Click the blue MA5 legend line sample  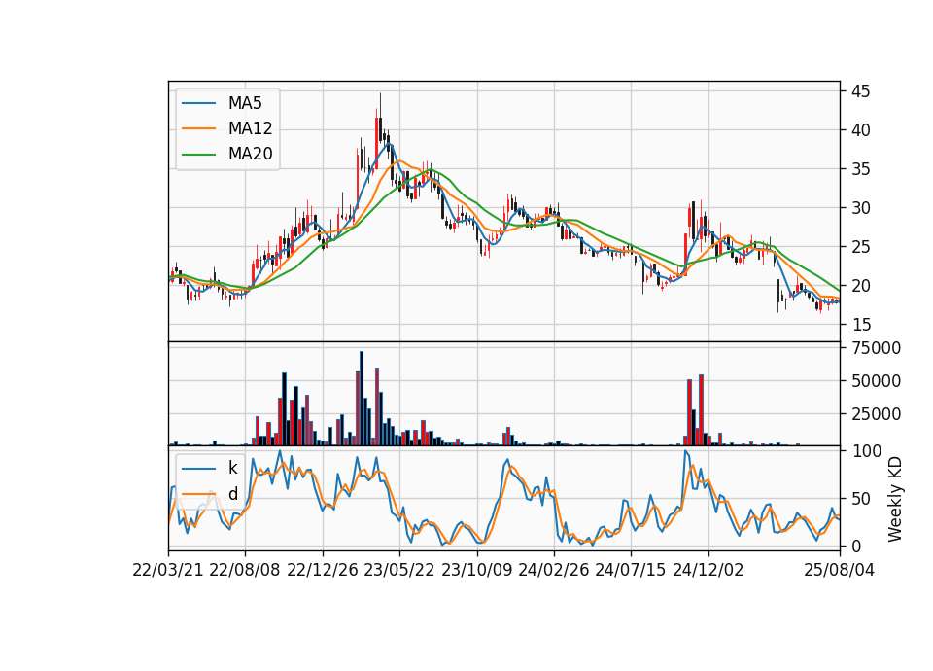(x=198, y=103)
